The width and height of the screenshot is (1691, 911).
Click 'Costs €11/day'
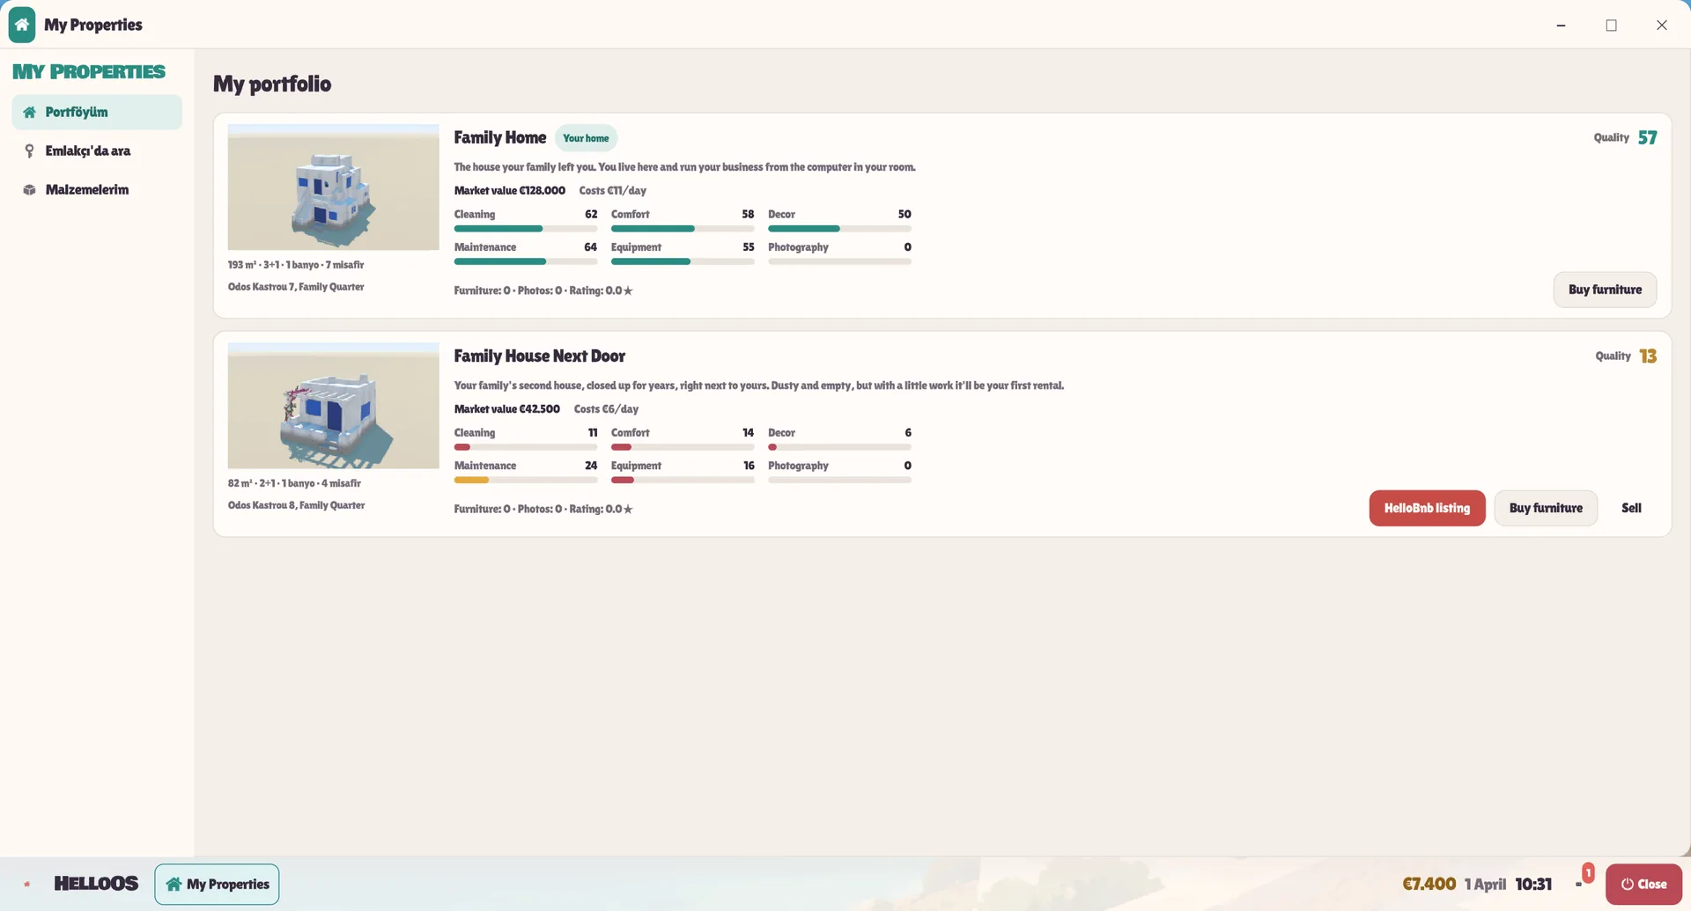[612, 191]
